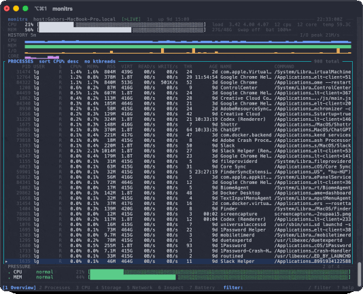Screen dimensions: 363x294
Task: Select the FinderSyncExtensi.. process row
Action: (178, 172)
